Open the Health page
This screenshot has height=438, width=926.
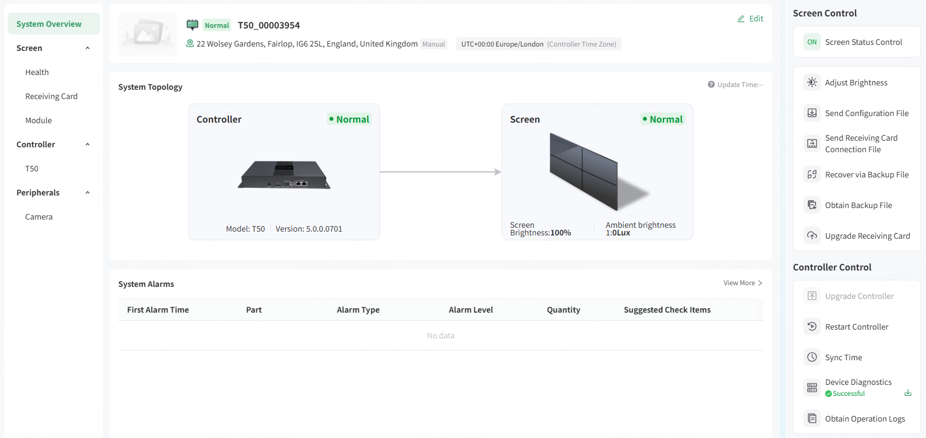click(37, 72)
